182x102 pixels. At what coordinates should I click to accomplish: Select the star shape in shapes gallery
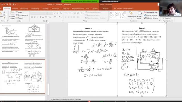coord(123,18)
